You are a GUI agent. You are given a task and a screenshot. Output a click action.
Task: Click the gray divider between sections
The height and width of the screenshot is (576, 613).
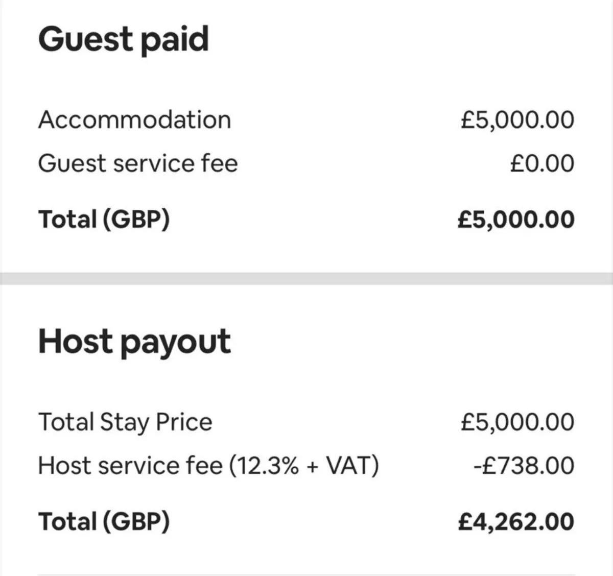click(306, 278)
